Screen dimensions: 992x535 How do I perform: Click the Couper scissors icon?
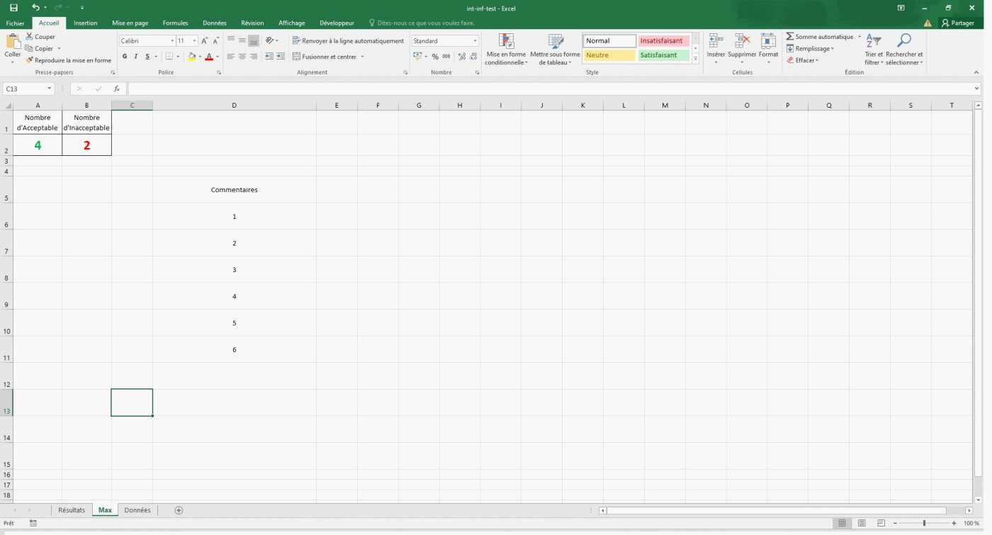tap(30, 37)
